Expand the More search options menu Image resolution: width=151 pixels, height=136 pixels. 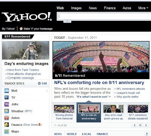click(x=143, y=8)
